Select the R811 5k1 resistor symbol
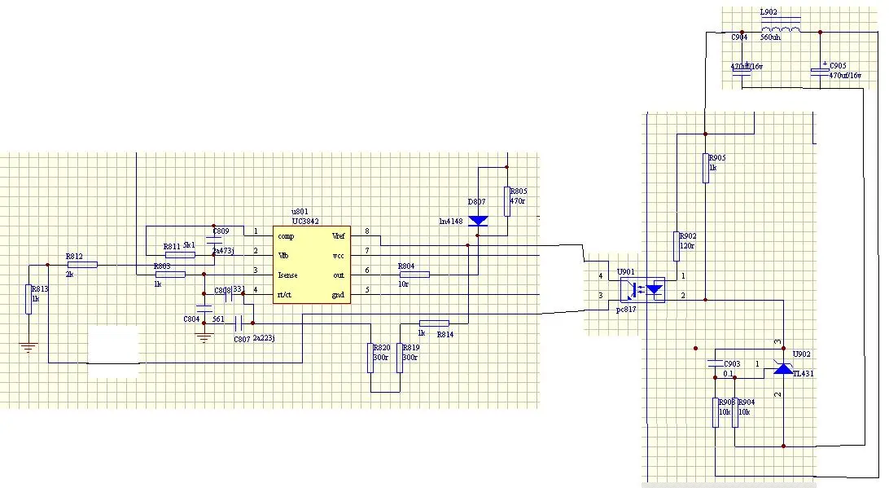The image size is (889, 488). pos(180,255)
